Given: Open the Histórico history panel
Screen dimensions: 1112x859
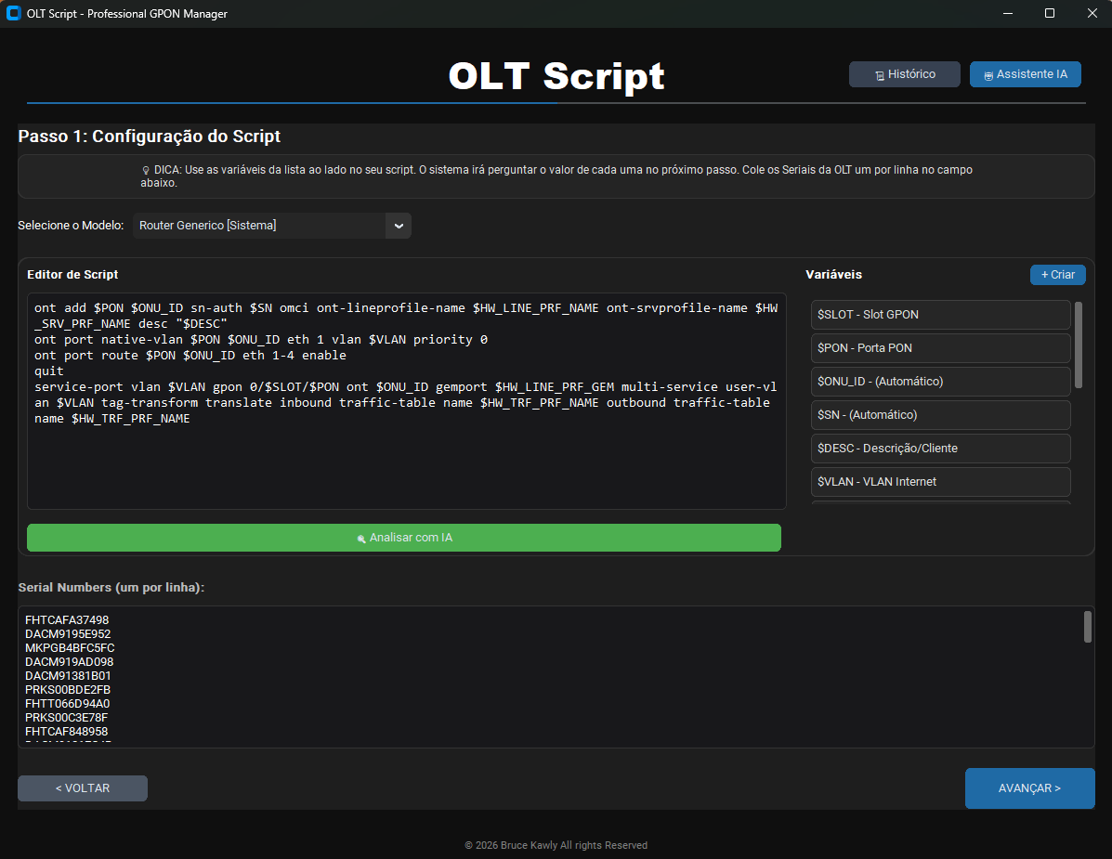Looking at the screenshot, I should 904,74.
